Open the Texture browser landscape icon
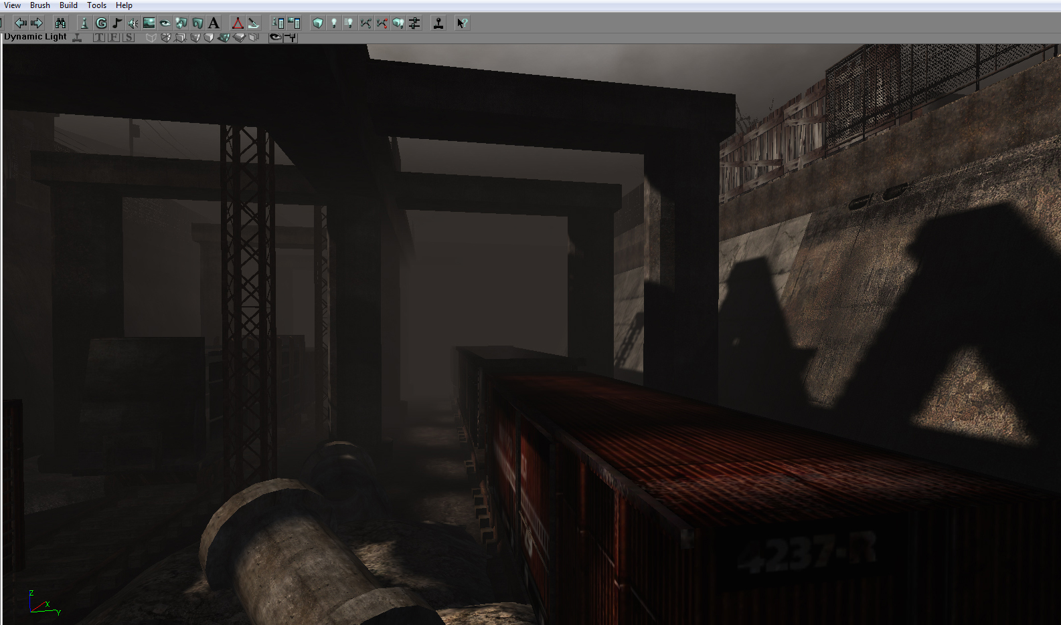This screenshot has width=1061, height=625. 149,23
